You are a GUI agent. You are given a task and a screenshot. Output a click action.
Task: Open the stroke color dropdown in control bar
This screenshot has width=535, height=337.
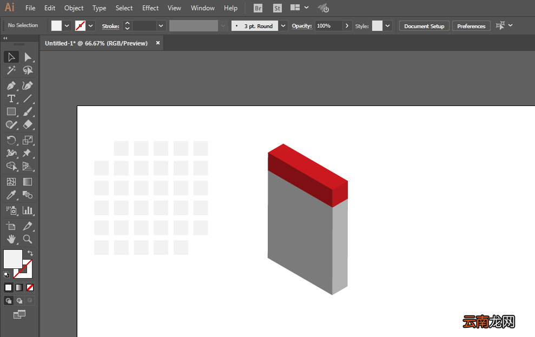[x=91, y=26]
